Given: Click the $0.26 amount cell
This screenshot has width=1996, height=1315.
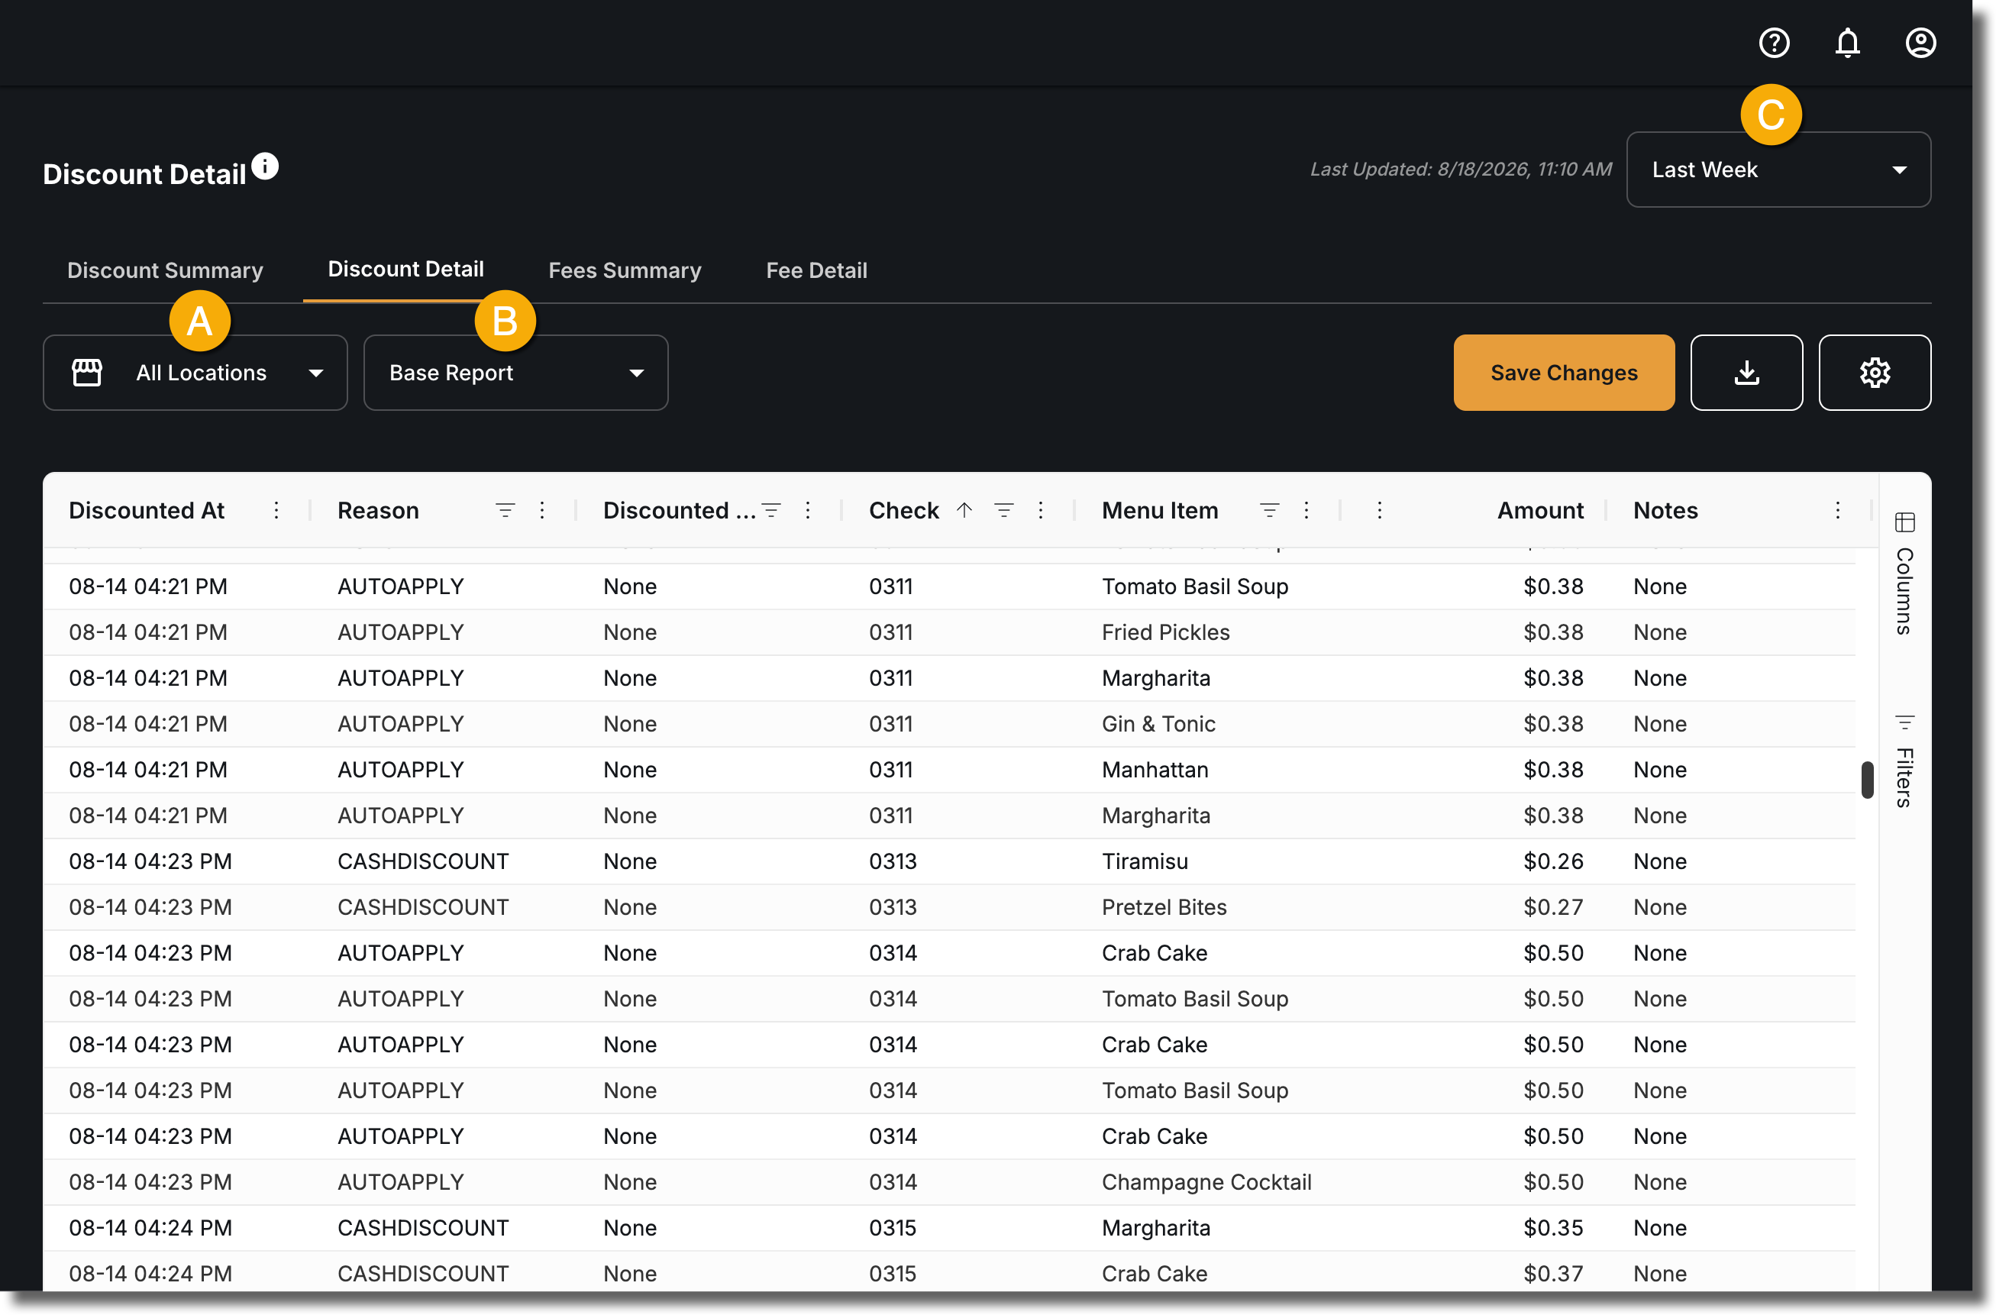Looking at the screenshot, I should [1553, 861].
